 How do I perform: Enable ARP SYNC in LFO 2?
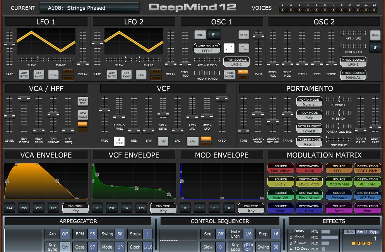(x=112, y=75)
